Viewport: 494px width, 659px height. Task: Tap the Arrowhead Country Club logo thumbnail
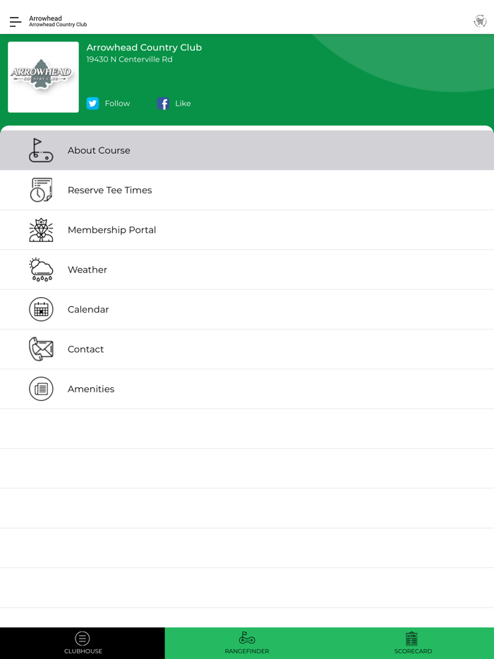coord(43,77)
